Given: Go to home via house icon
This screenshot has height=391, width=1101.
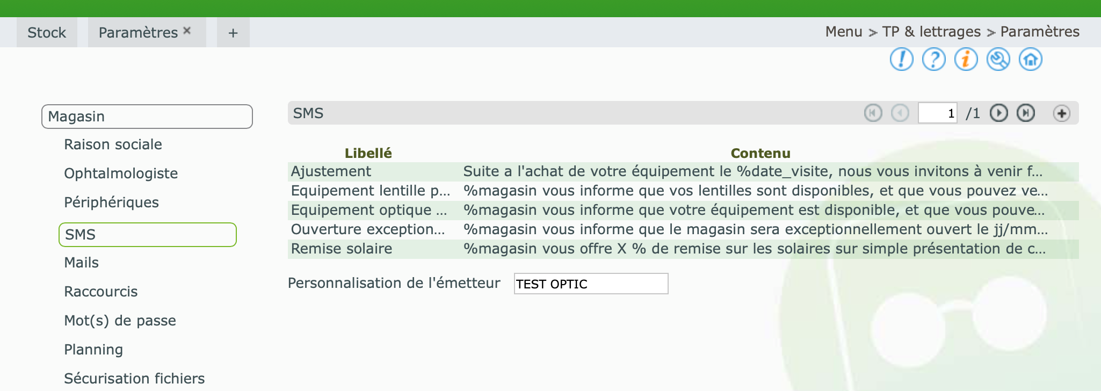Looking at the screenshot, I should pos(1030,59).
